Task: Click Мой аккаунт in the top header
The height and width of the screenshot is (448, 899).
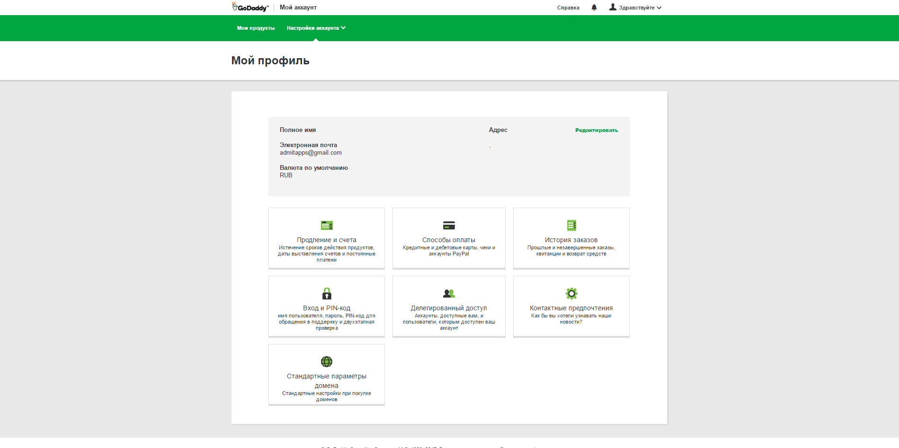Action: (x=298, y=7)
